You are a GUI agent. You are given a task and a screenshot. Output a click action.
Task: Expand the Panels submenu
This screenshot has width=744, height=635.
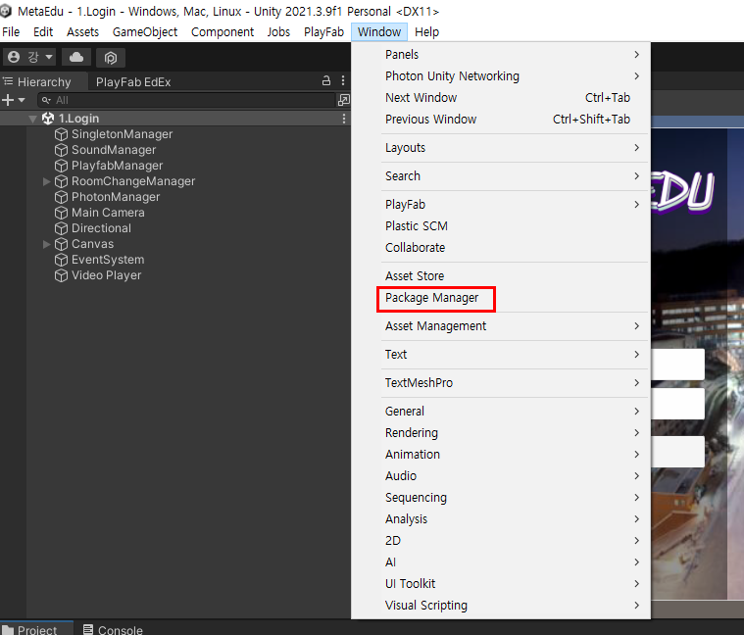click(501, 55)
